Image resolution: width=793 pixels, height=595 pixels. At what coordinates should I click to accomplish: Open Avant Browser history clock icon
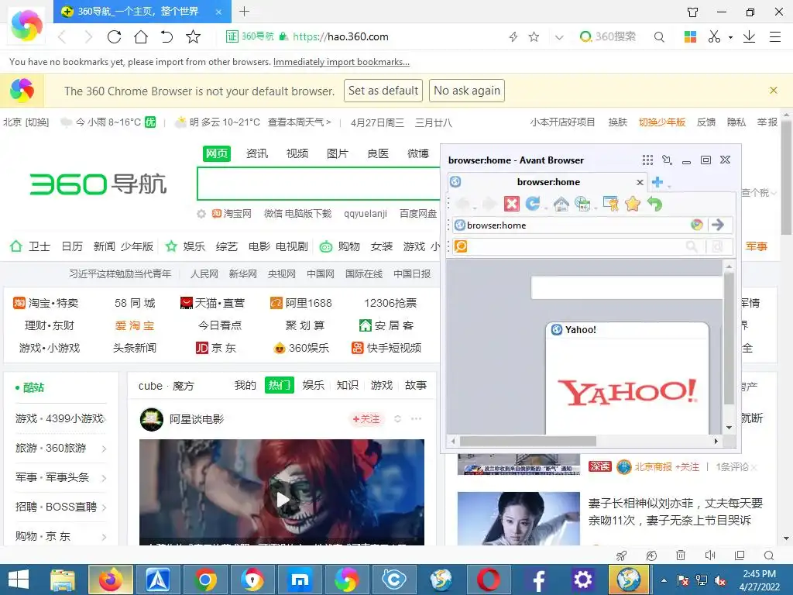click(582, 204)
